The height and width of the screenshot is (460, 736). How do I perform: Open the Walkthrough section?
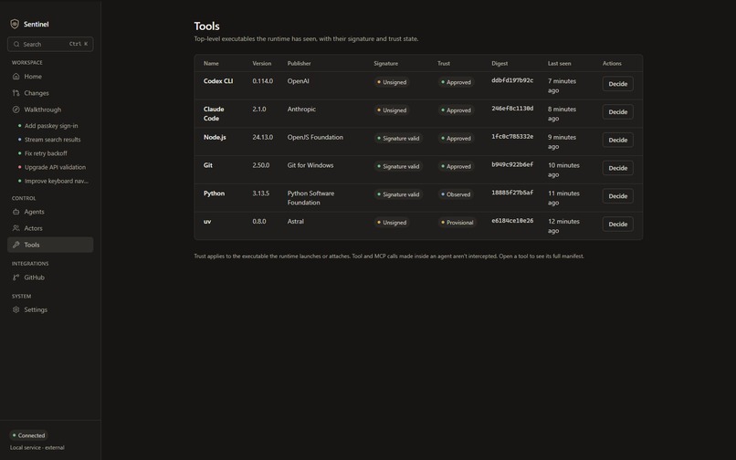click(50, 110)
